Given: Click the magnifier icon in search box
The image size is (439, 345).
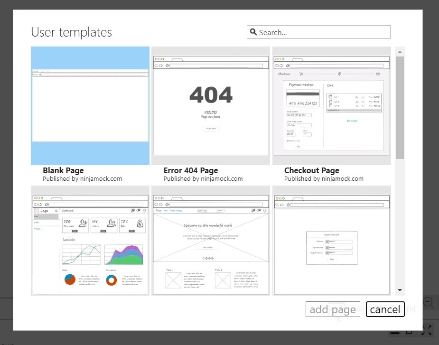Looking at the screenshot, I should (x=253, y=32).
